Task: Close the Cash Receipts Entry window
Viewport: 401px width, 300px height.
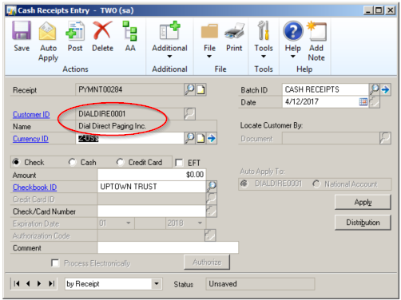Action: coord(391,10)
